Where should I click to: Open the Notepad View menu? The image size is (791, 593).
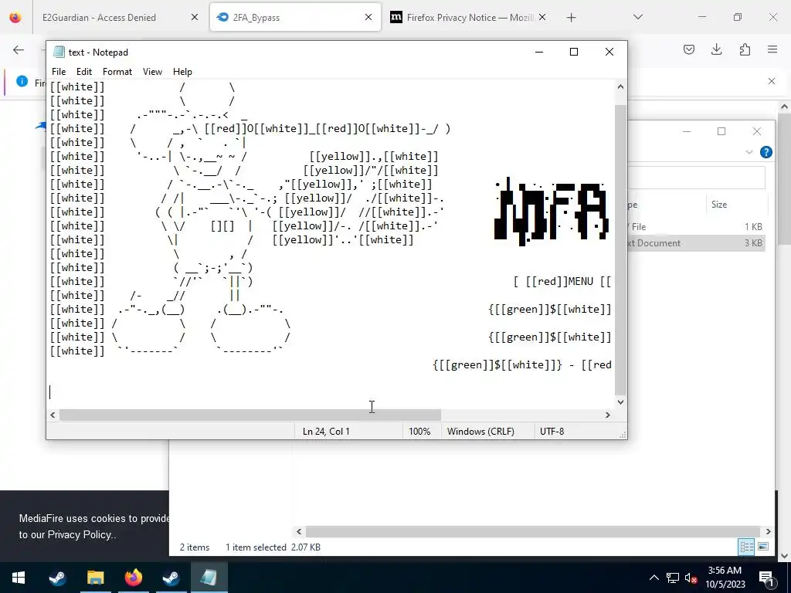(x=152, y=72)
